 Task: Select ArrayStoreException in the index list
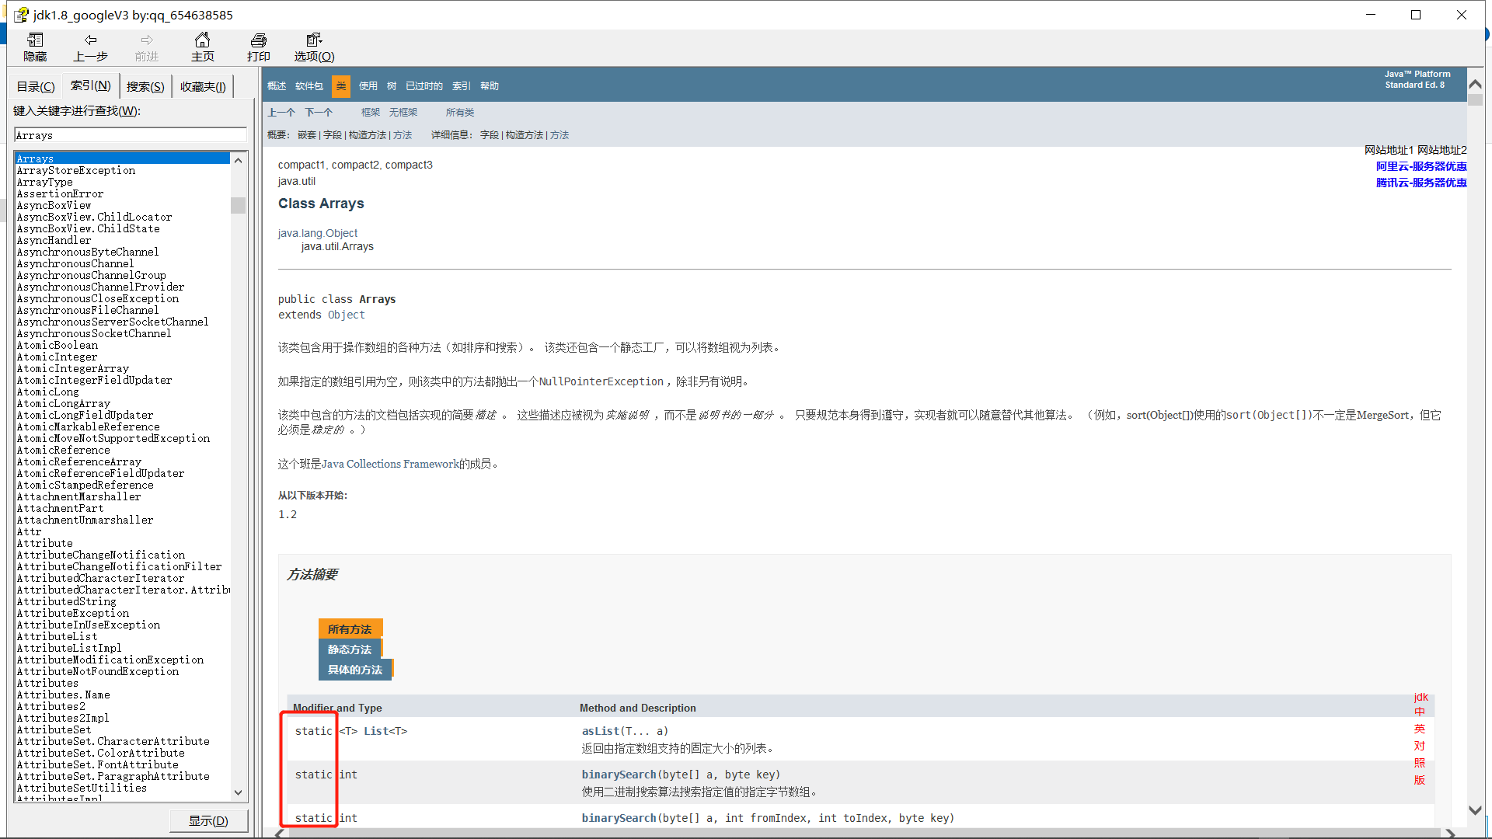[76, 170]
